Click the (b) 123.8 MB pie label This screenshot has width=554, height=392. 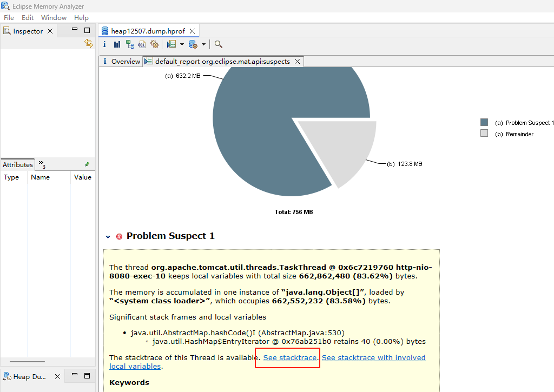(x=405, y=164)
